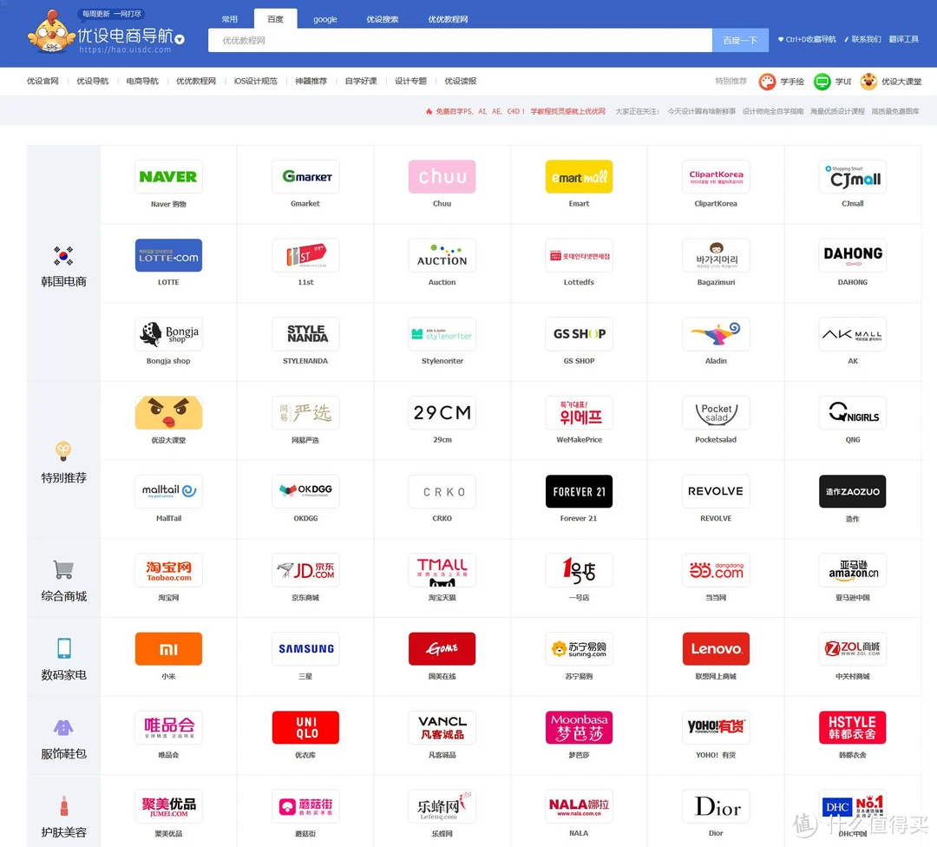Open the yellow Emart mall logo

coord(579,176)
